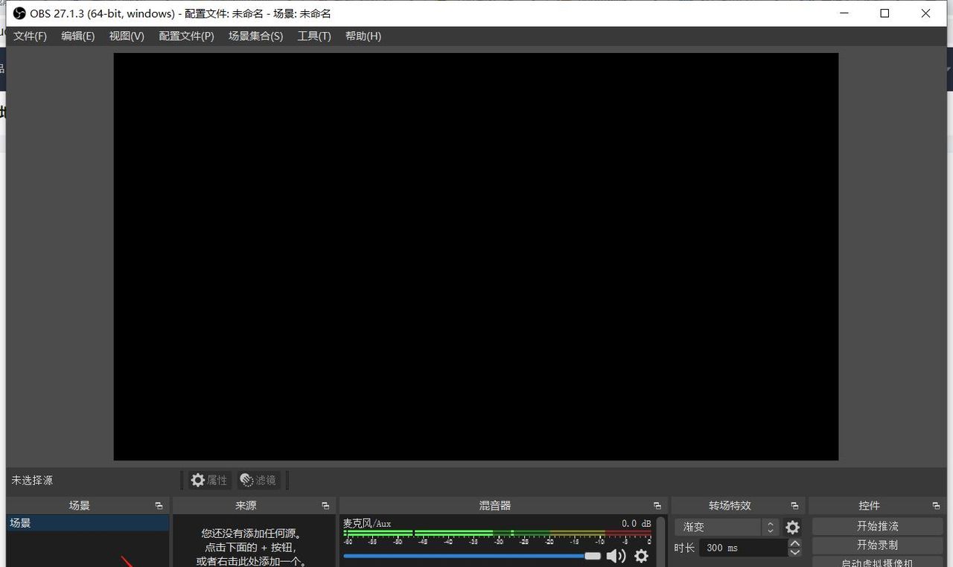Click the 启动虚拟摄像机 button
This screenshot has height=567, width=953.
(877, 562)
